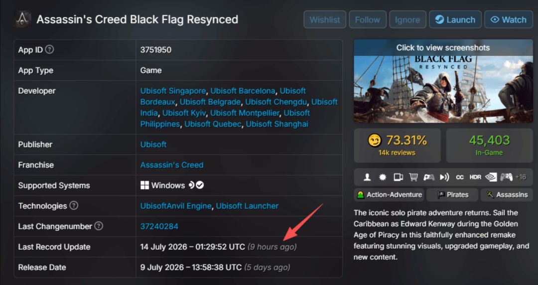The image size is (538, 285).
Task: Open the Ubisoft Chengdu developer link
Action: pyautogui.click(x=276, y=102)
